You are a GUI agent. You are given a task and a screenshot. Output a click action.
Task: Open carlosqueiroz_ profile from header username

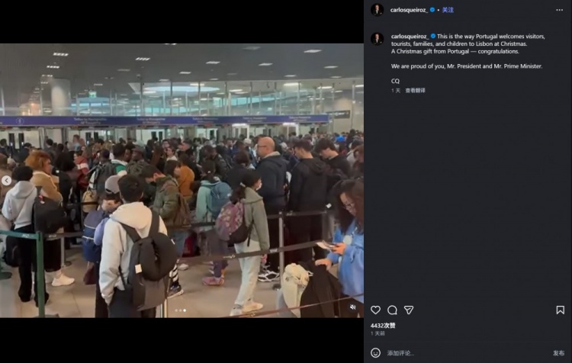[409, 10]
